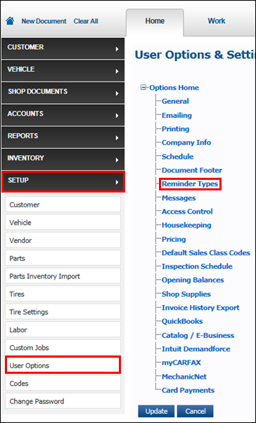The width and height of the screenshot is (256, 423).
Task: Open myCARFAX options
Action: (181, 363)
